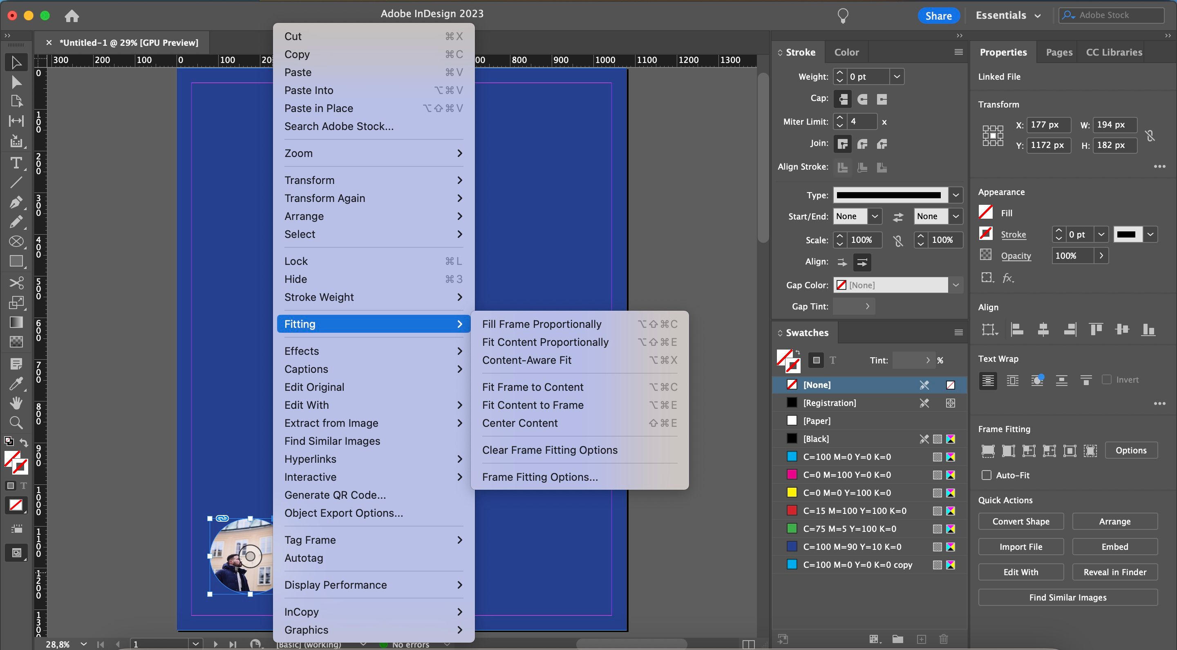Screen dimensions: 1177x650
Task: Select the Zoom tool in the toolbar
Action: (x=17, y=423)
